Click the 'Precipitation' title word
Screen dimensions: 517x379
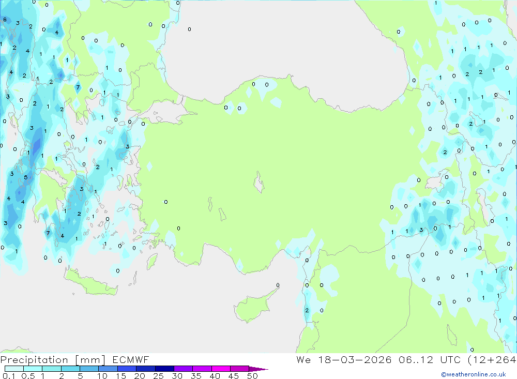(34, 360)
